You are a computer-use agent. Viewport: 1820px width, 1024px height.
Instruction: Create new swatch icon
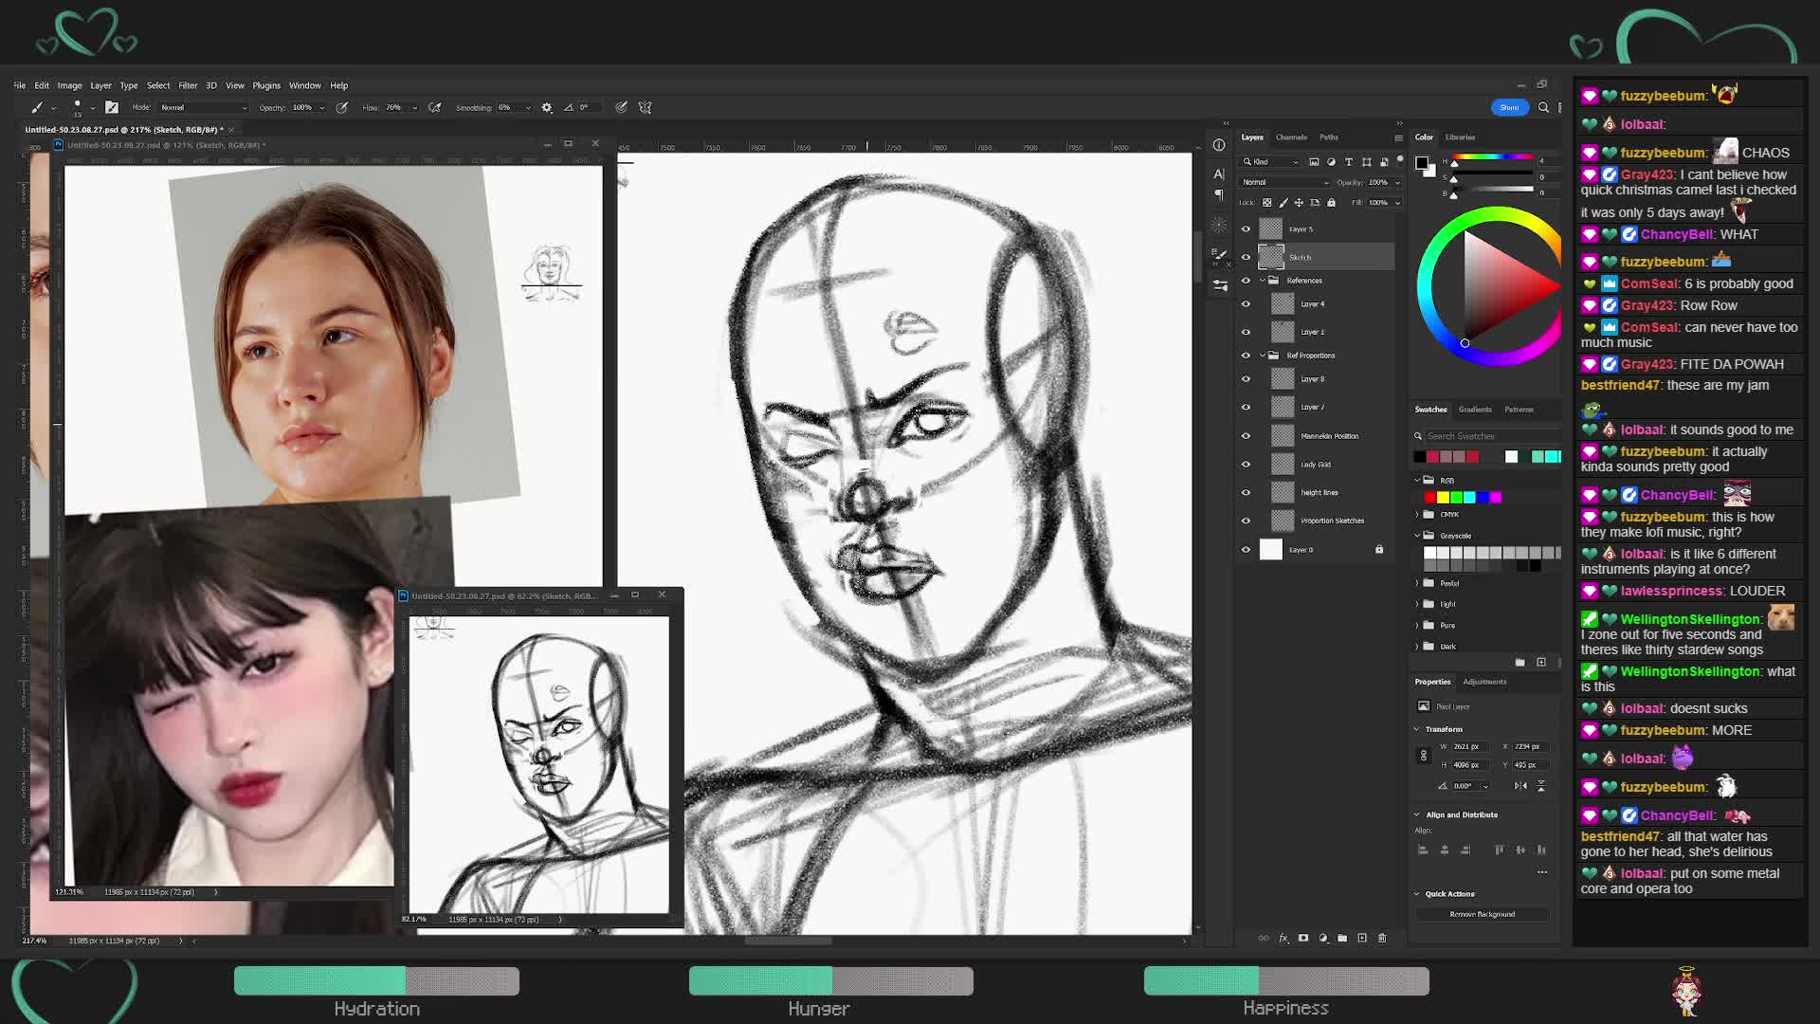[x=1541, y=662]
